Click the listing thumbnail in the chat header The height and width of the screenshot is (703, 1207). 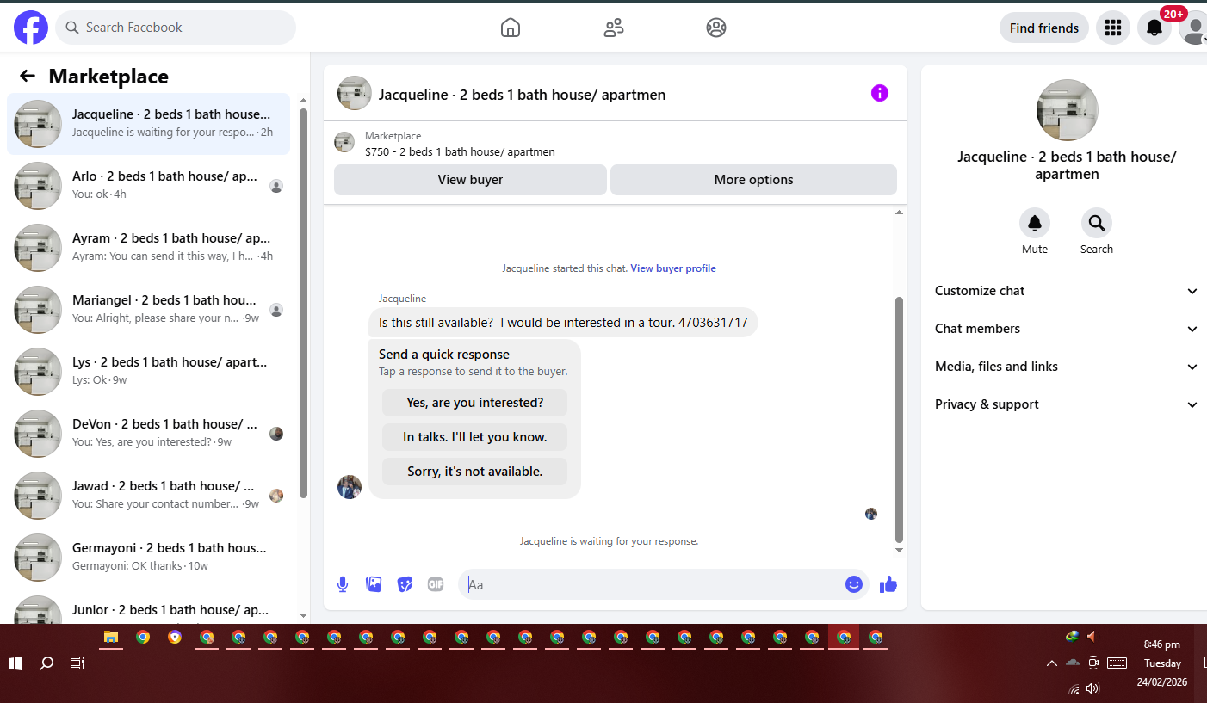pyautogui.click(x=355, y=93)
